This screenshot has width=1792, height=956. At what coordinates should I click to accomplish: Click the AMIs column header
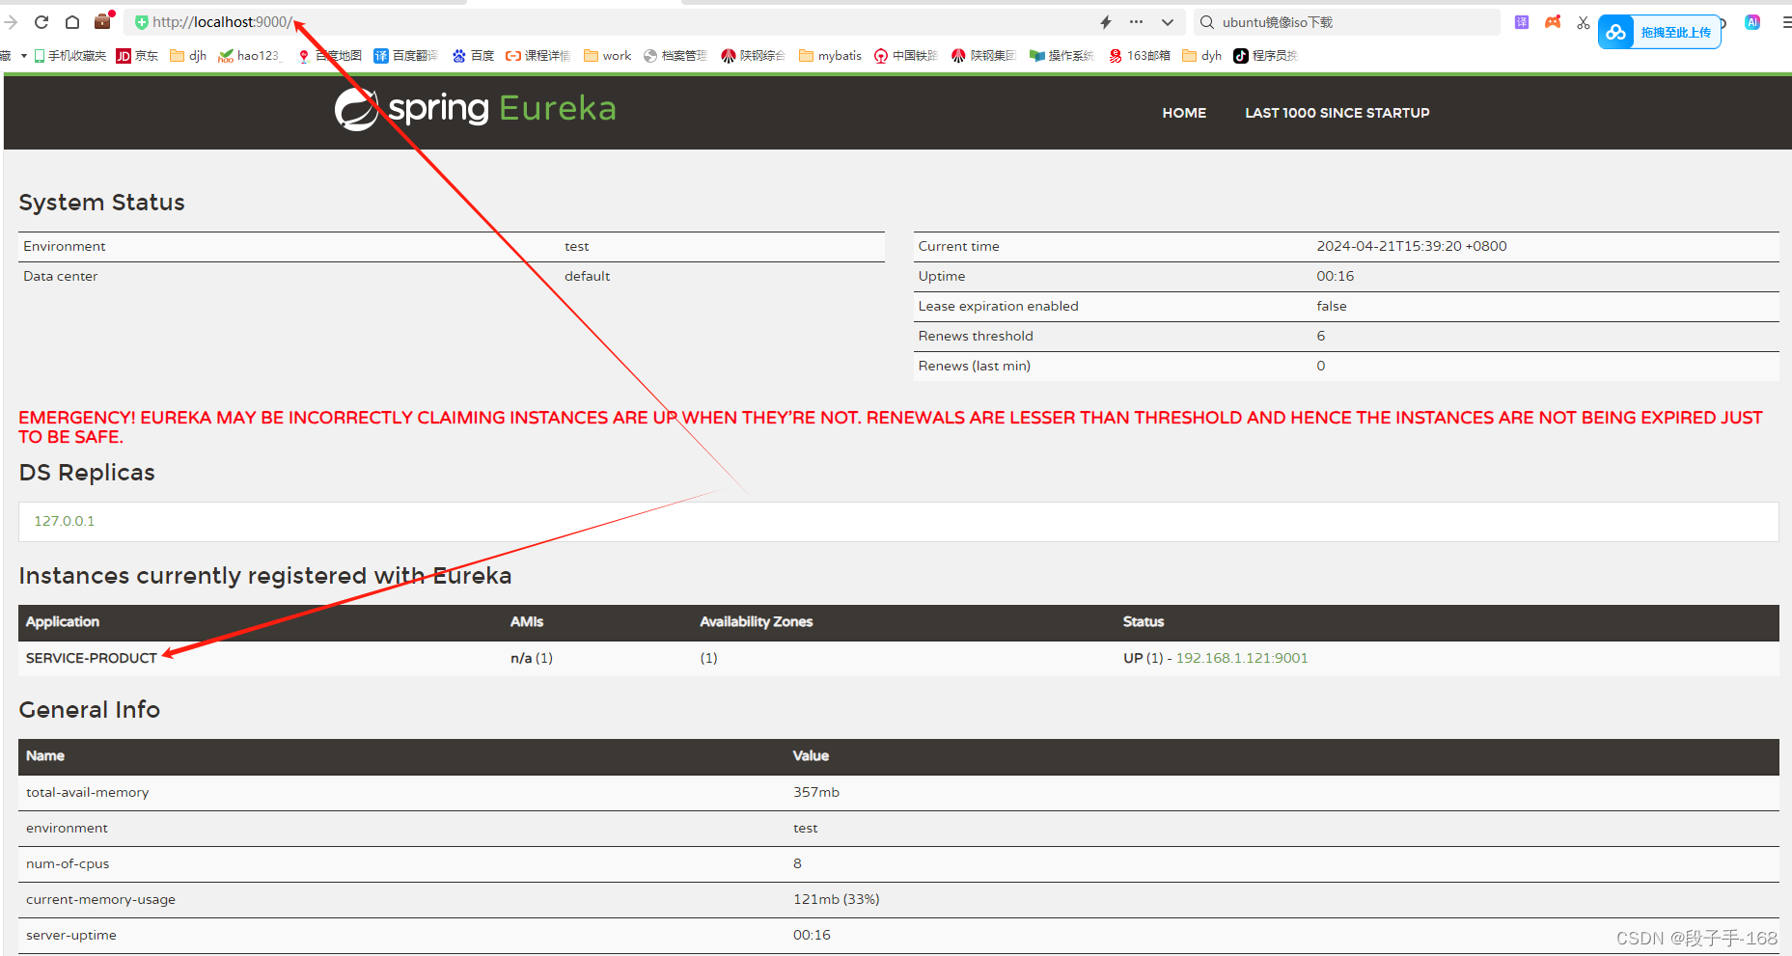[x=527, y=622]
